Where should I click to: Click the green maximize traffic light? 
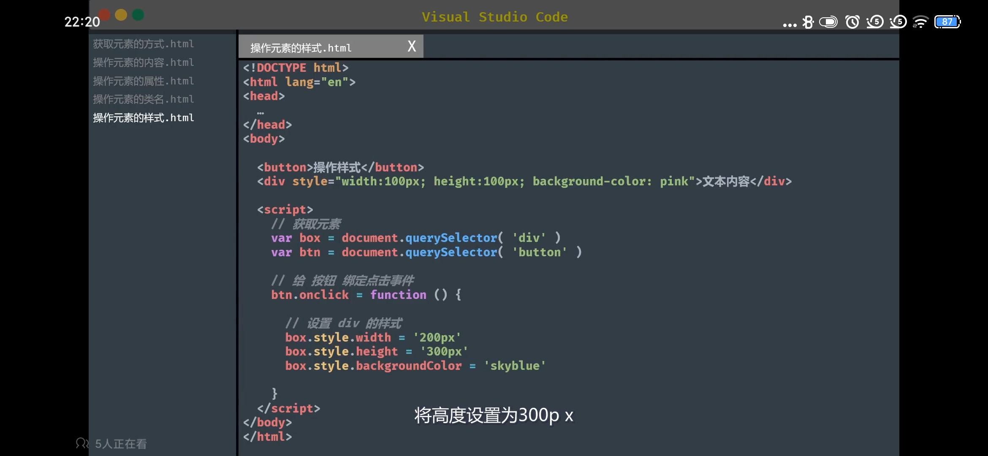(x=138, y=15)
